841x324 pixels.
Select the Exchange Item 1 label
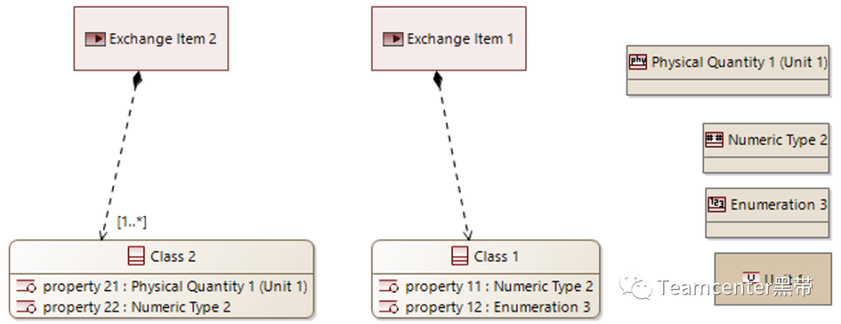[461, 39]
